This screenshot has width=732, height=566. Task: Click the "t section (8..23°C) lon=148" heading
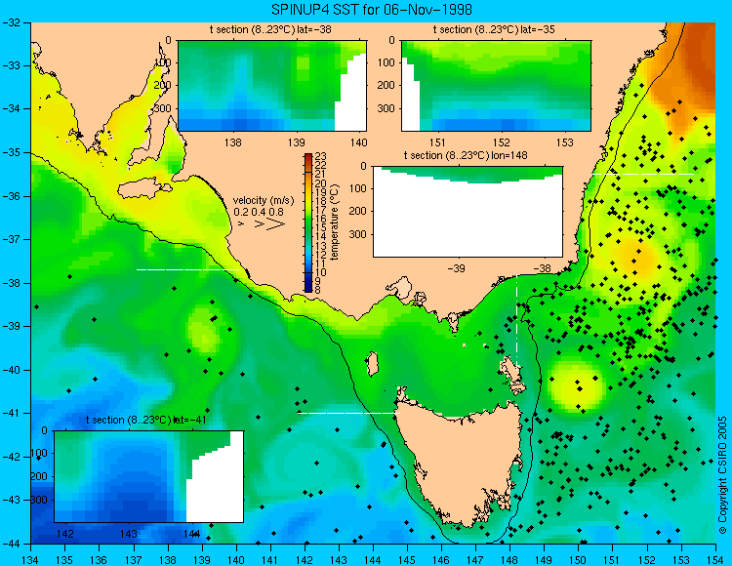[x=466, y=155]
